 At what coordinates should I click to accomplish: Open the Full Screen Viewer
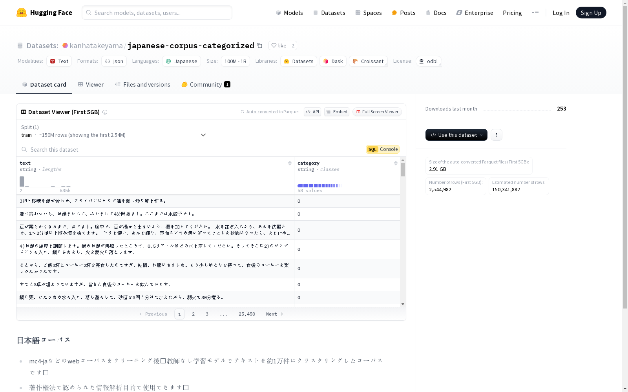(377, 112)
